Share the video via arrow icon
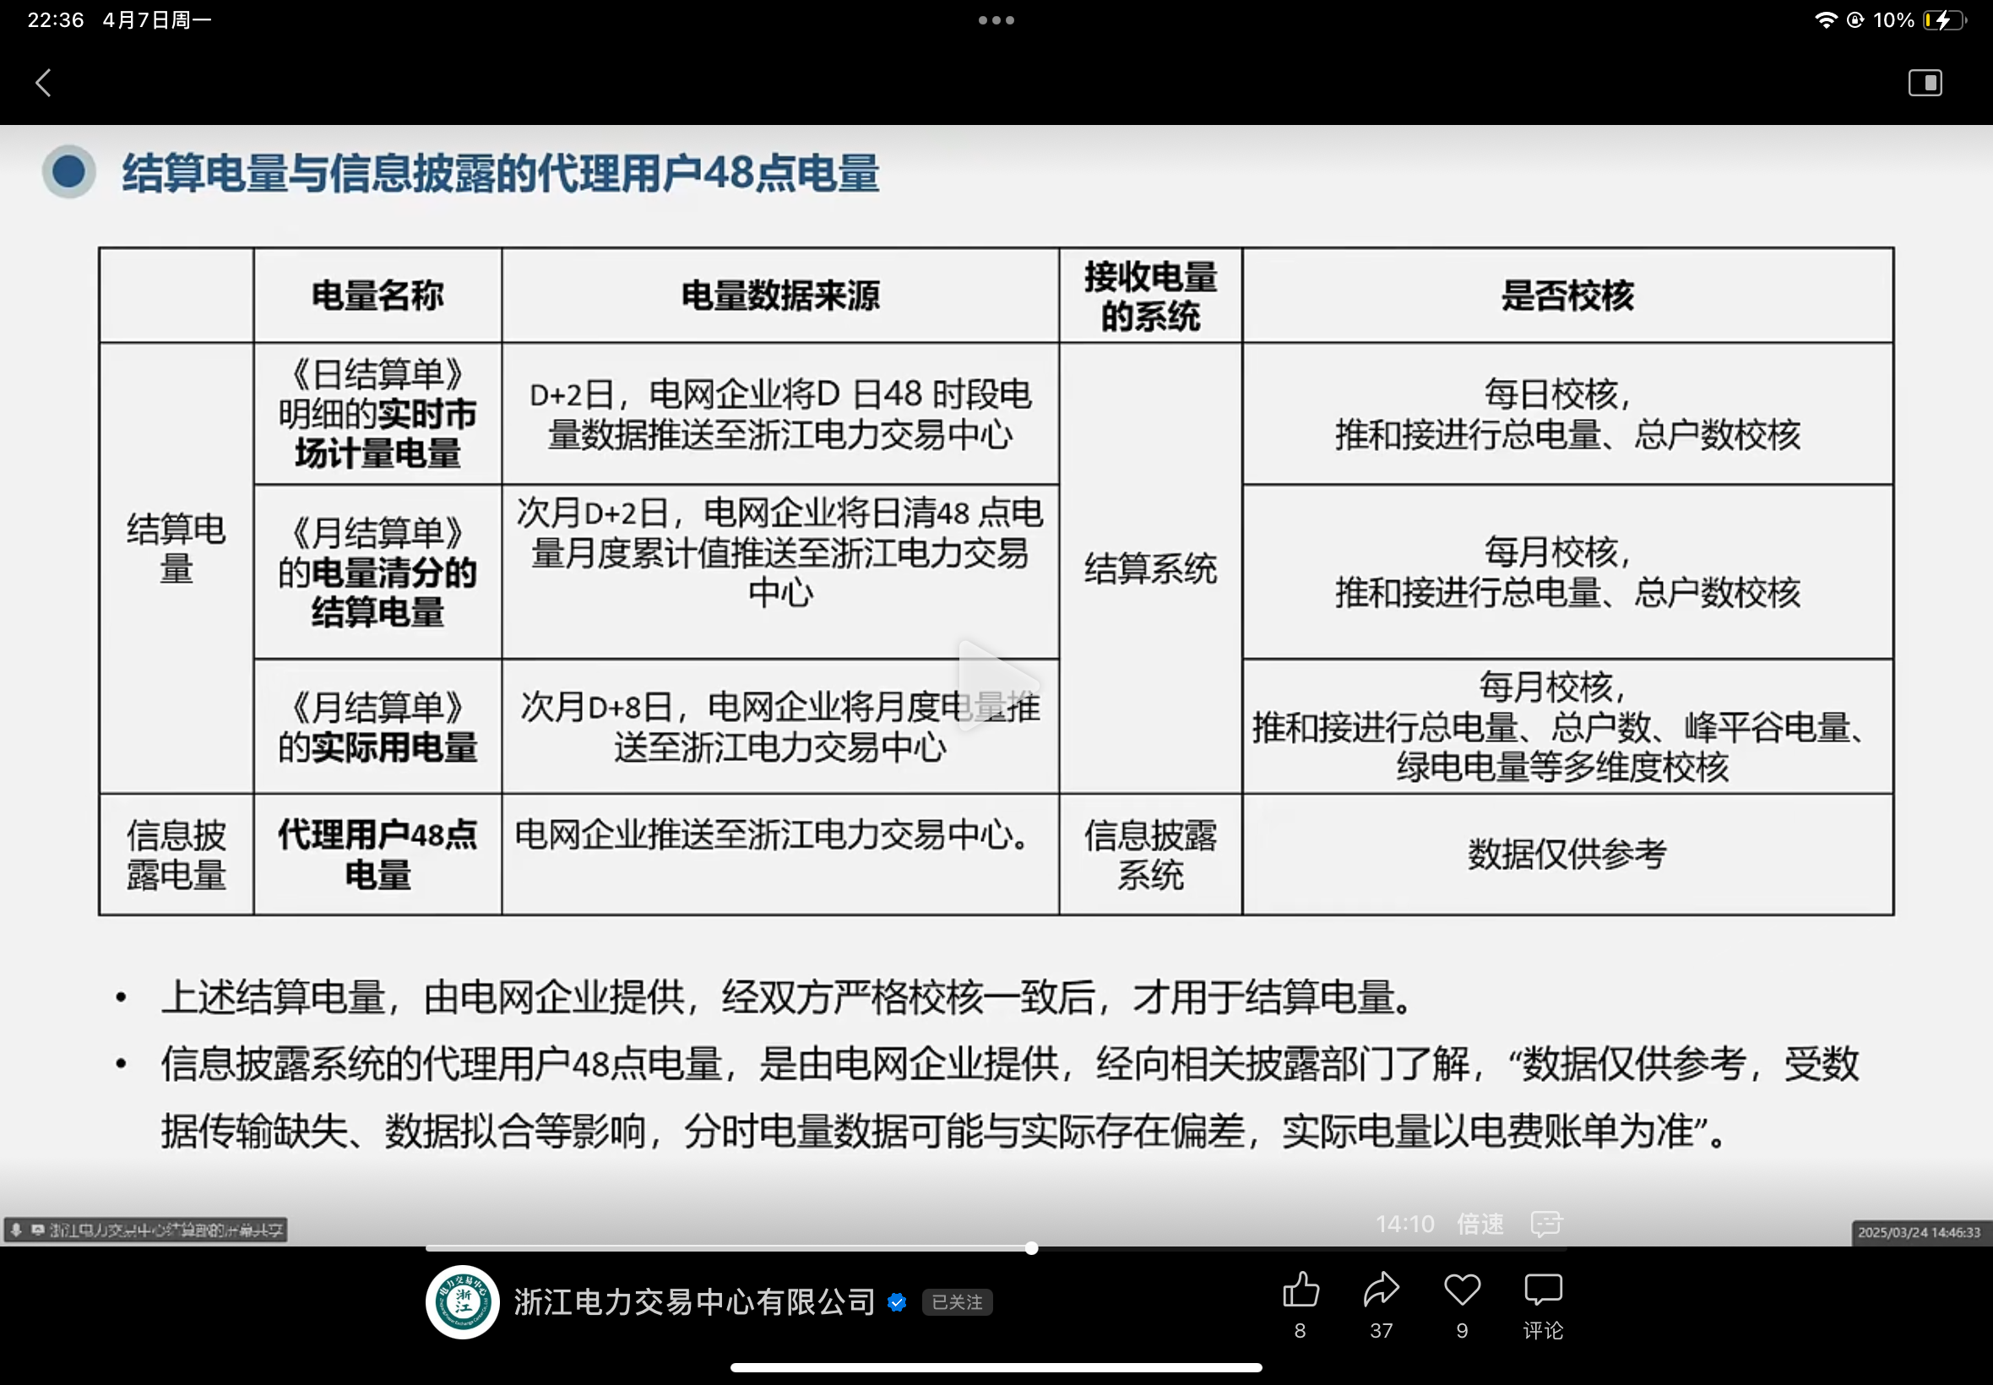This screenshot has width=1993, height=1385. coord(1382,1290)
